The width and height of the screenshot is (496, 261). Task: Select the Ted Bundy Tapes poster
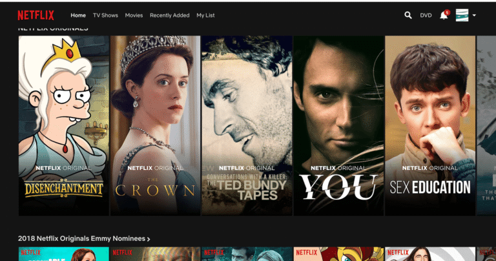[x=247, y=125]
